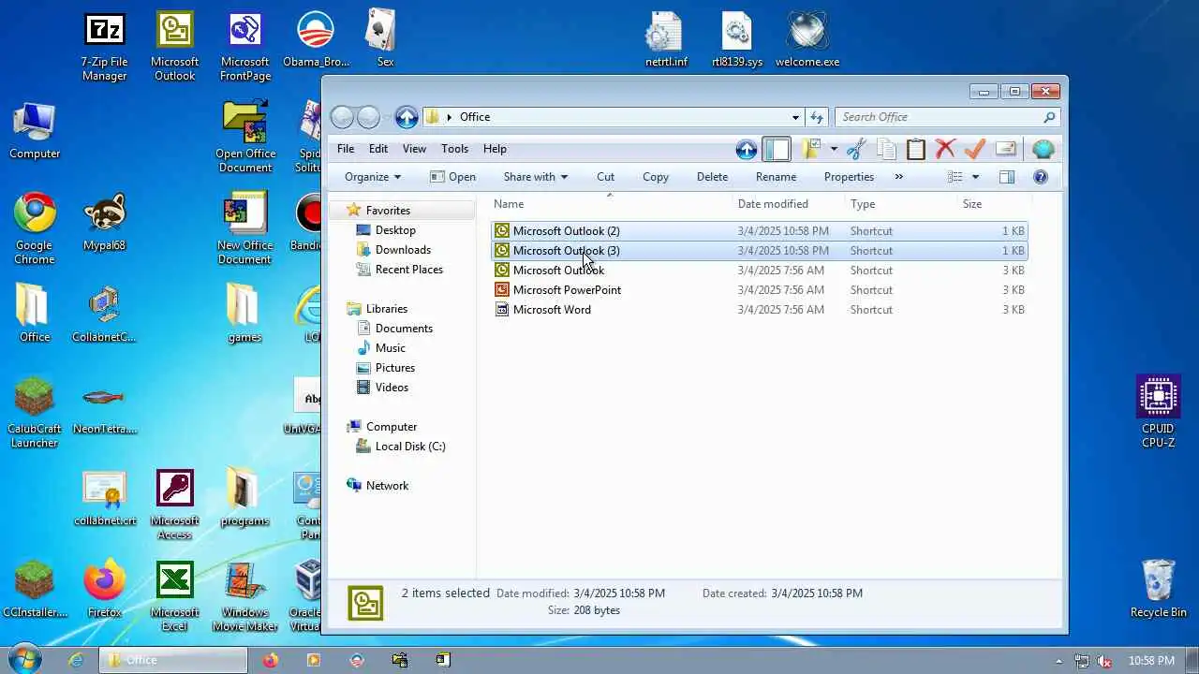Click the volume tray icon
This screenshot has height=674, width=1199.
pos(1104,661)
